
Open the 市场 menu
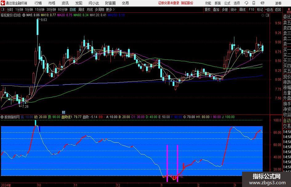point(52,3)
